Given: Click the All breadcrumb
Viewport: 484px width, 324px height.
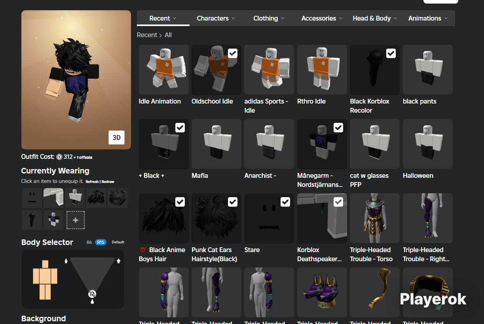Looking at the screenshot, I should click(168, 35).
